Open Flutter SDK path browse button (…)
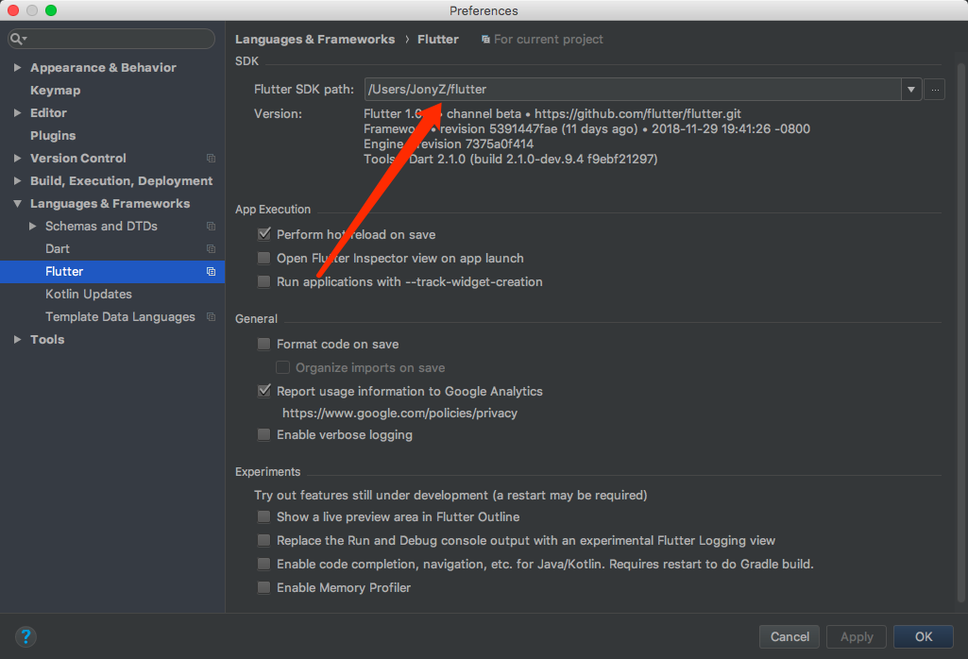 pyautogui.click(x=935, y=90)
